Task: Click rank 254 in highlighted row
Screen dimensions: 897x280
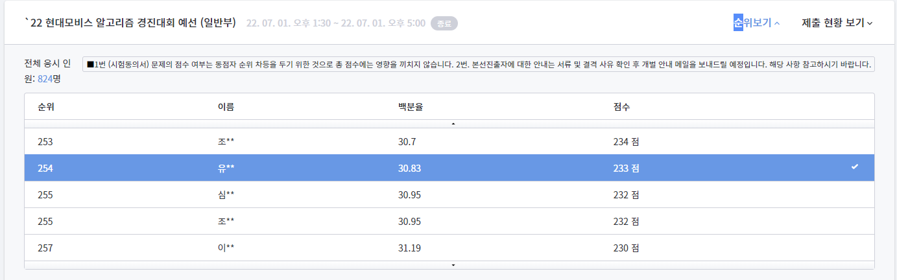Action: point(45,168)
